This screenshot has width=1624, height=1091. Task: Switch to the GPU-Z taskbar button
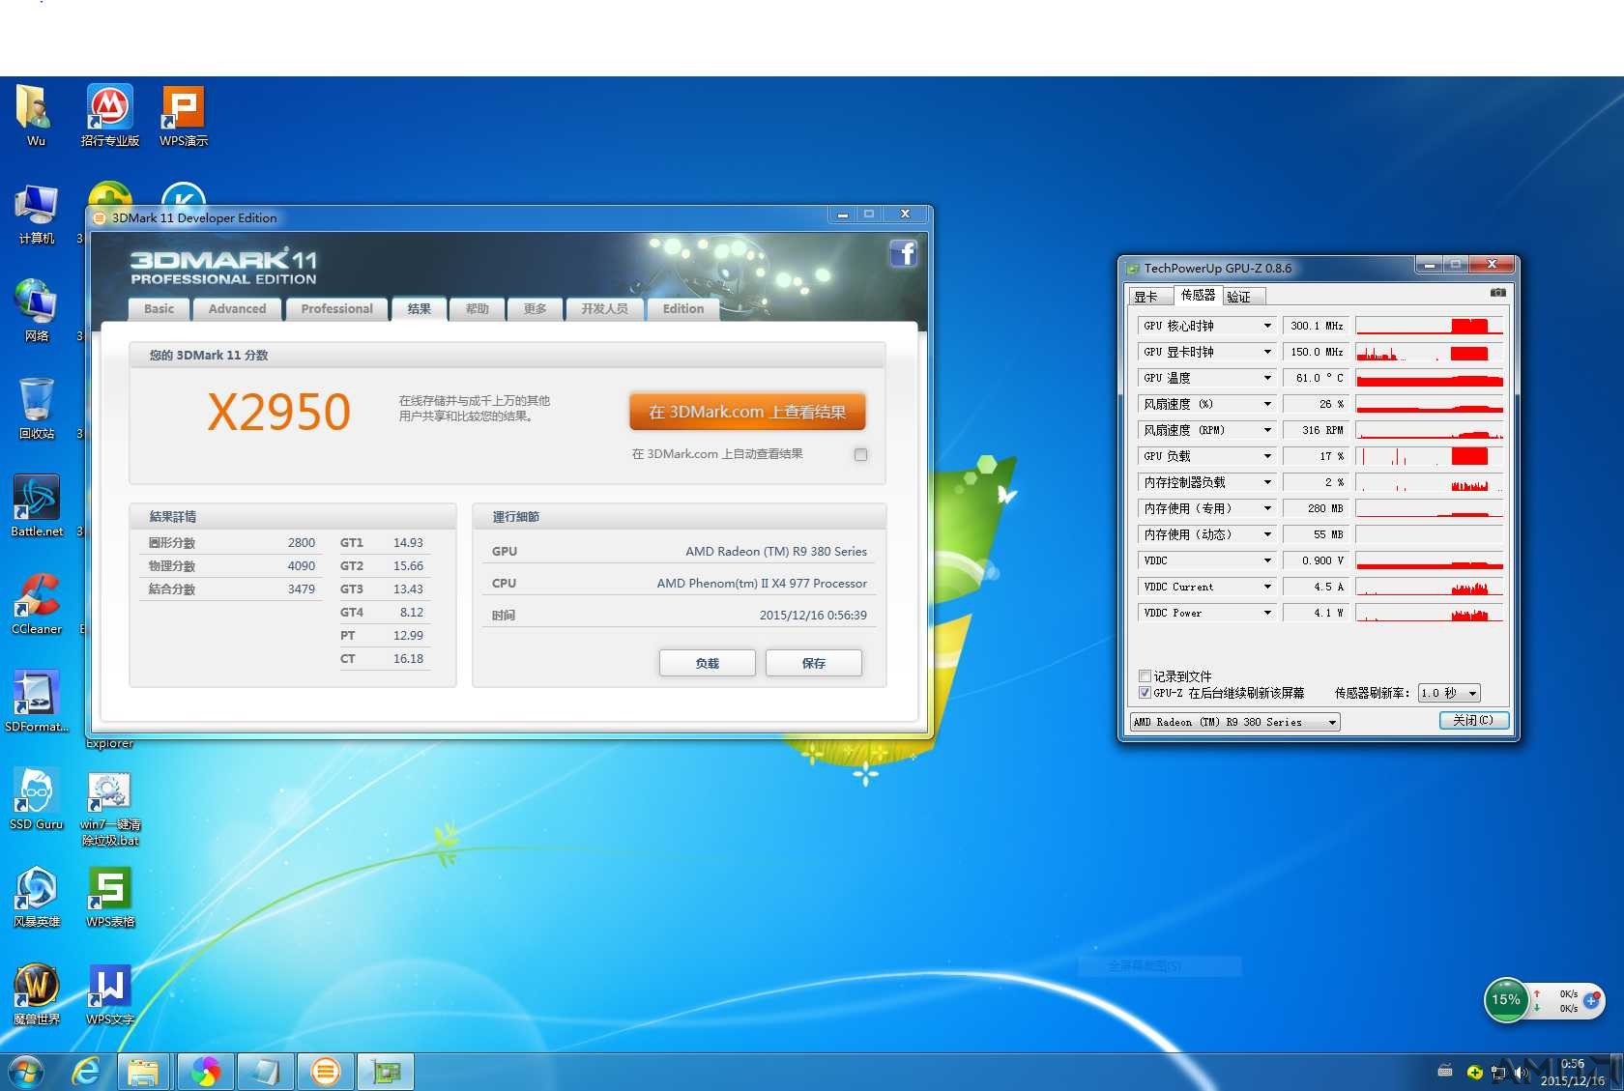point(386,1071)
